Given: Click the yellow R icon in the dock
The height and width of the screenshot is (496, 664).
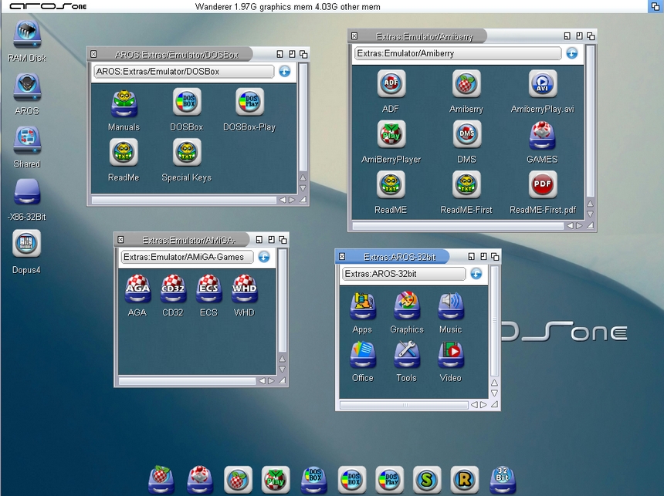Looking at the screenshot, I should click(x=463, y=479).
